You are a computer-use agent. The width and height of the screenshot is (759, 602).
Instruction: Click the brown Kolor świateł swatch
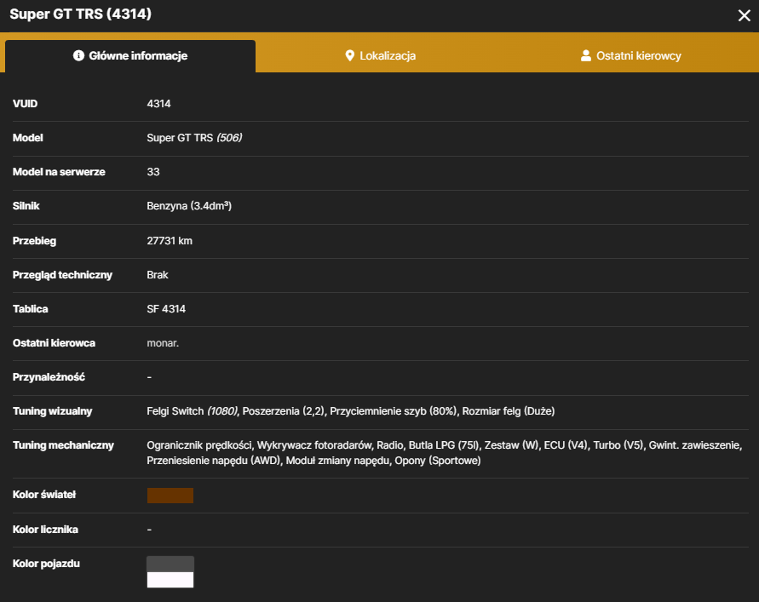pyautogui.click(x=170, y=496)
